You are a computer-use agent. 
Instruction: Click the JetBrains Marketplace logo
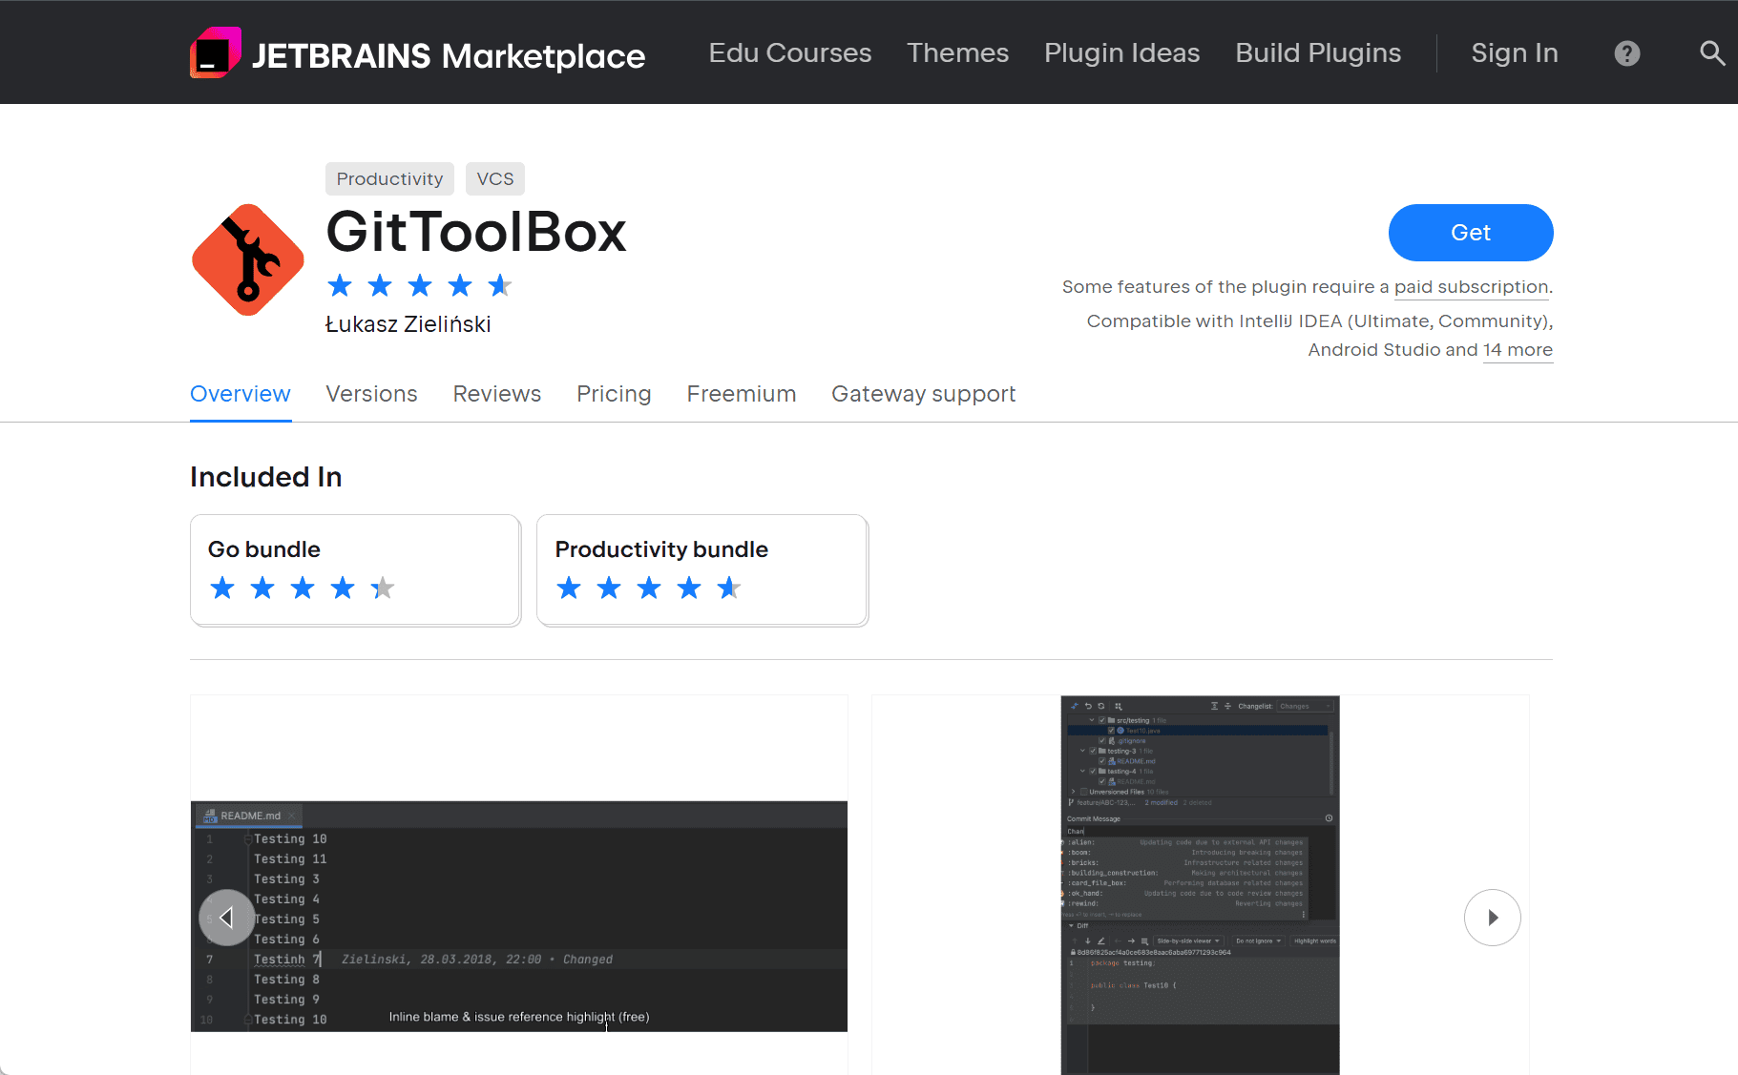(x=417, y=52)
